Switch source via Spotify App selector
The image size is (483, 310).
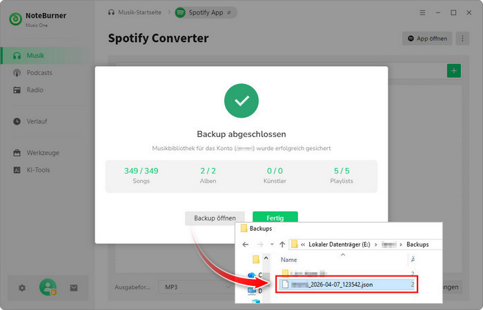point(206,12)
